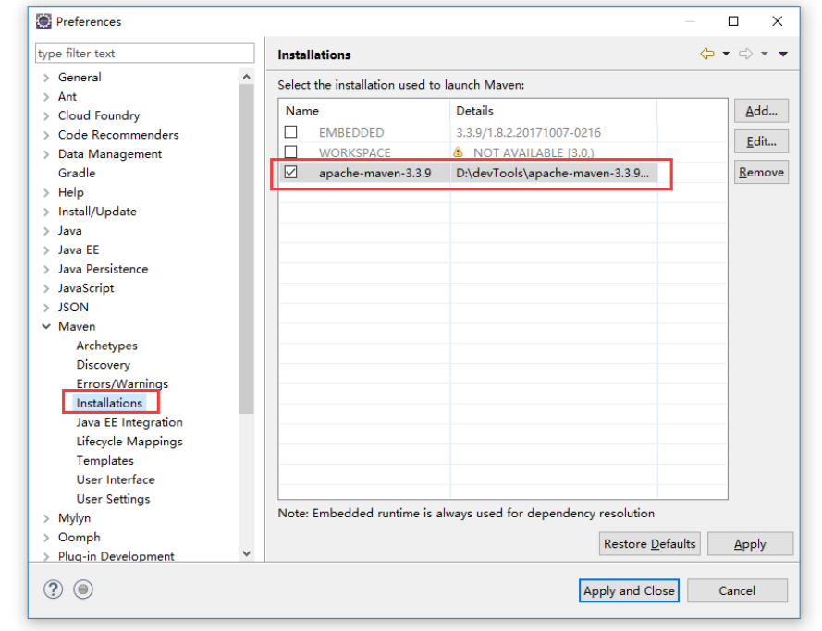822x631 pixels.
Task: Expand the Data Management node
Action: pos(46,154)
